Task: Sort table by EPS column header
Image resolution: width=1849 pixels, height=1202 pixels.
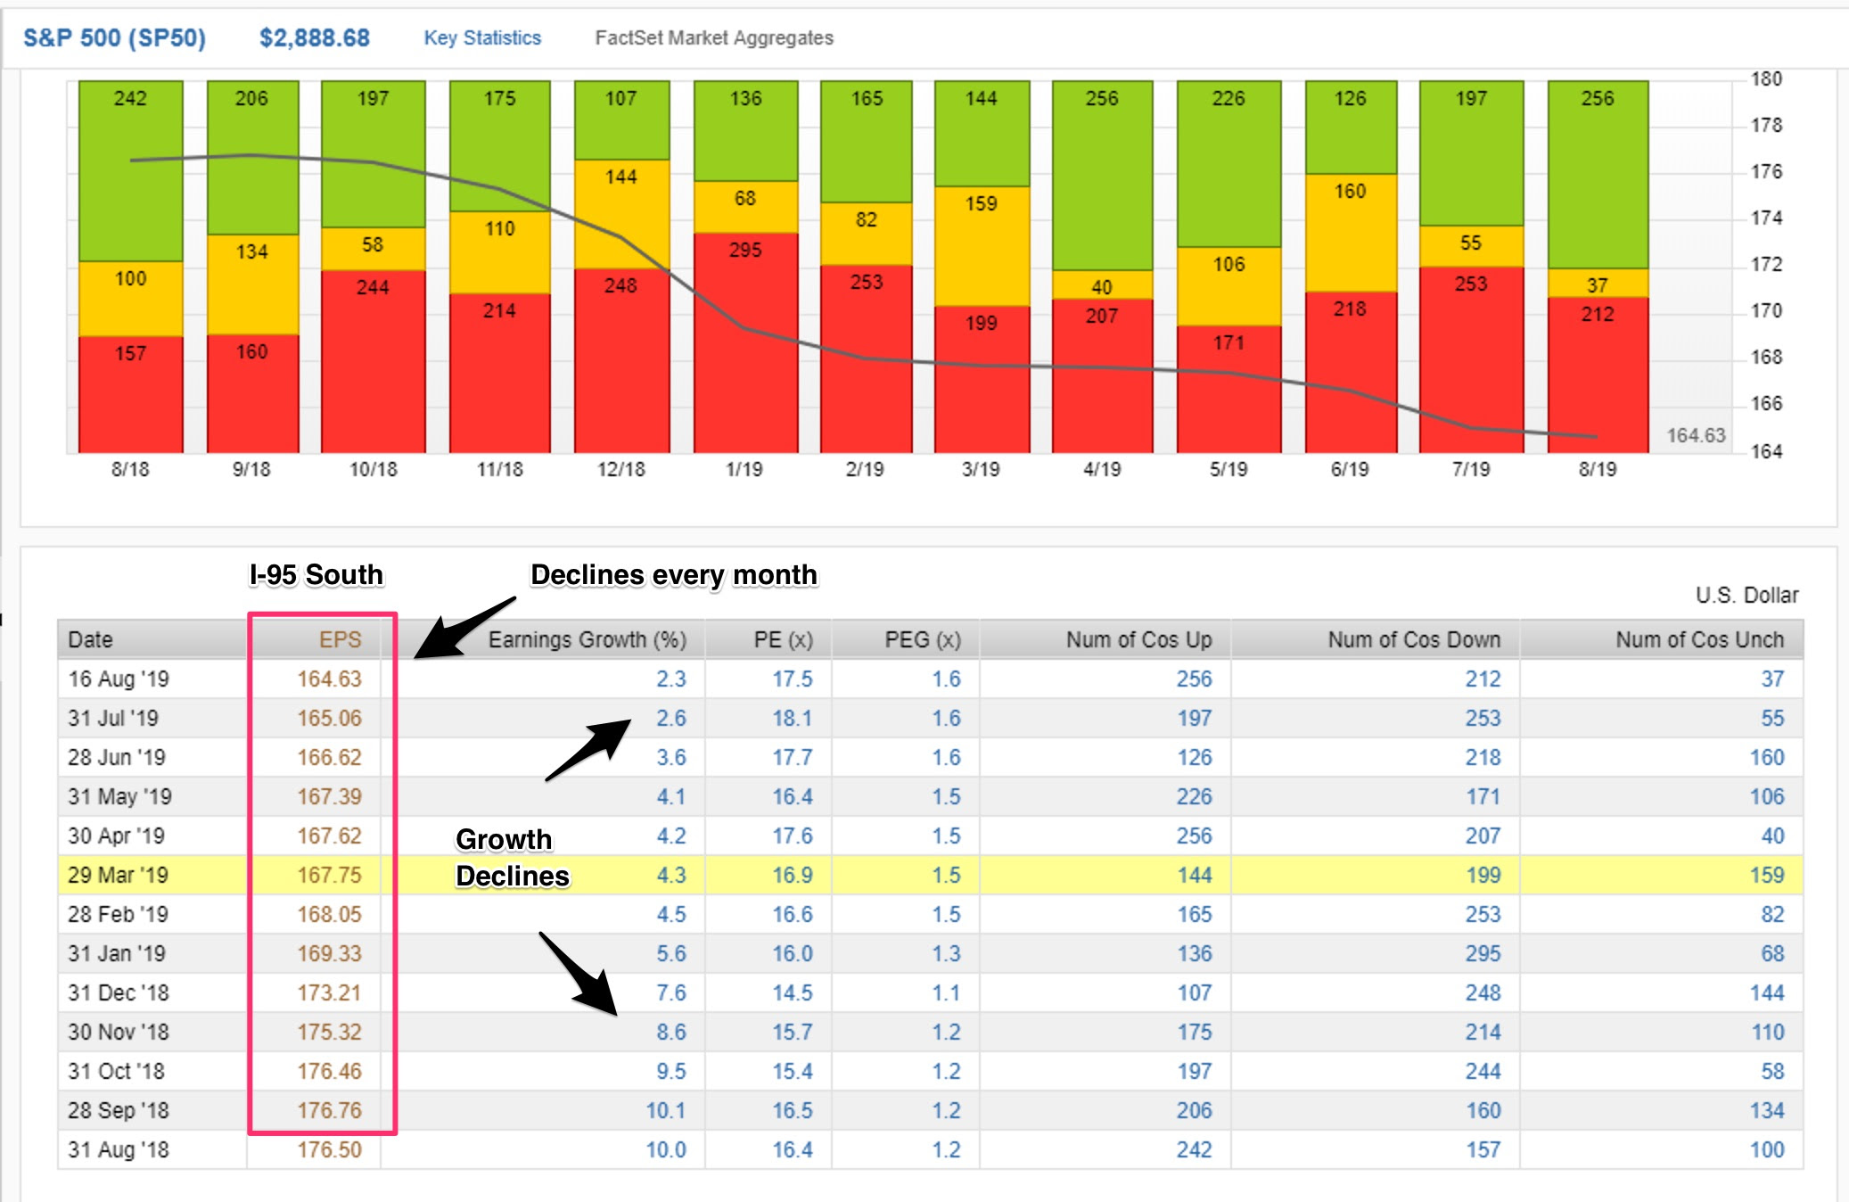Action: [x=340, y=639]
